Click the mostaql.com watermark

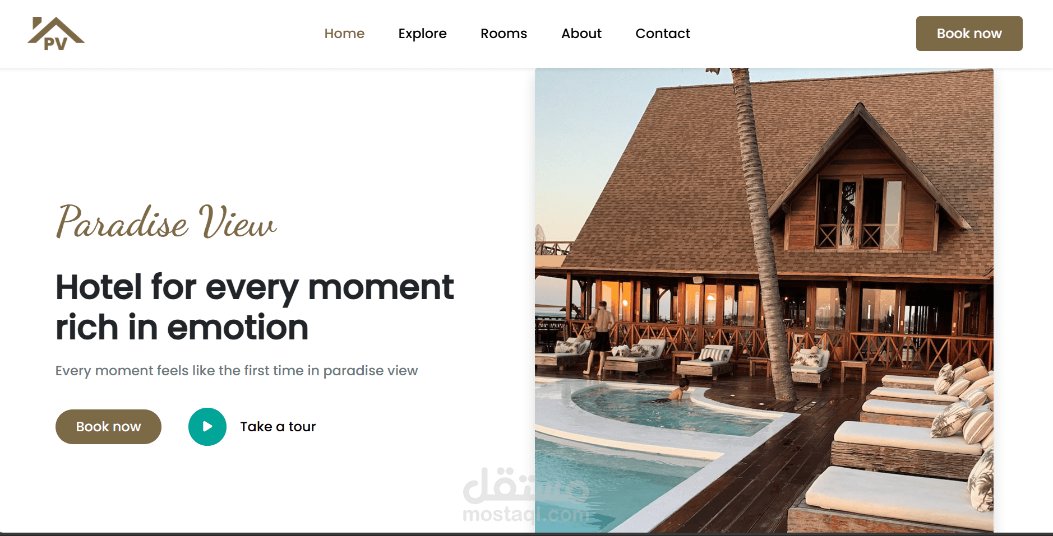[526, 496]
